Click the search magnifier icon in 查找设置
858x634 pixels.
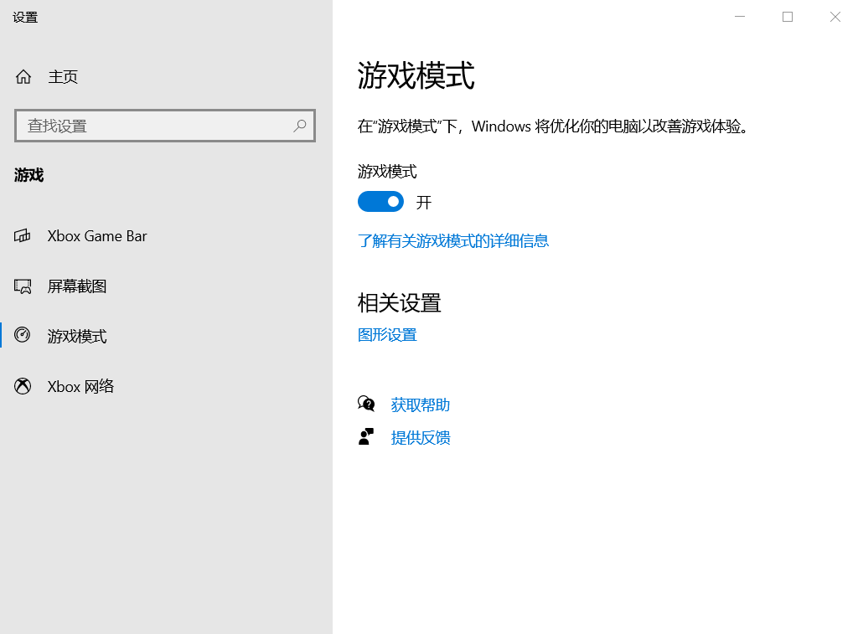click(x=299, y=126)
